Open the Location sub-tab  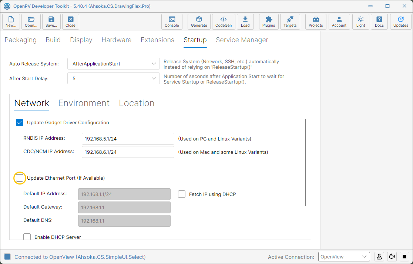click(137, 103)
